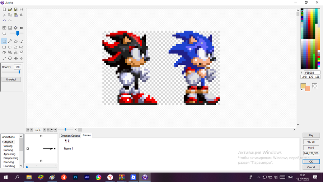Add a new frame with plus button

[52, 129]
